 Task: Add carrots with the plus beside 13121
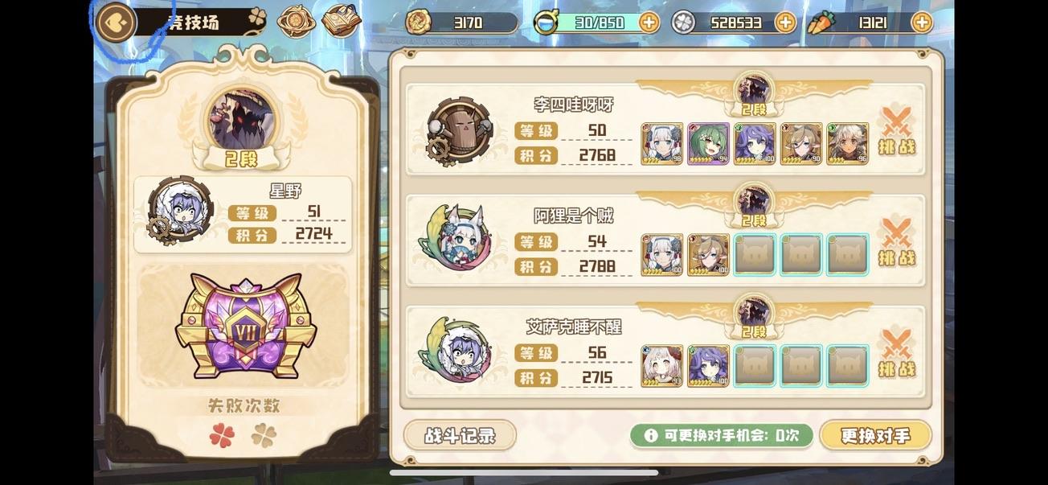pos(922,23)
